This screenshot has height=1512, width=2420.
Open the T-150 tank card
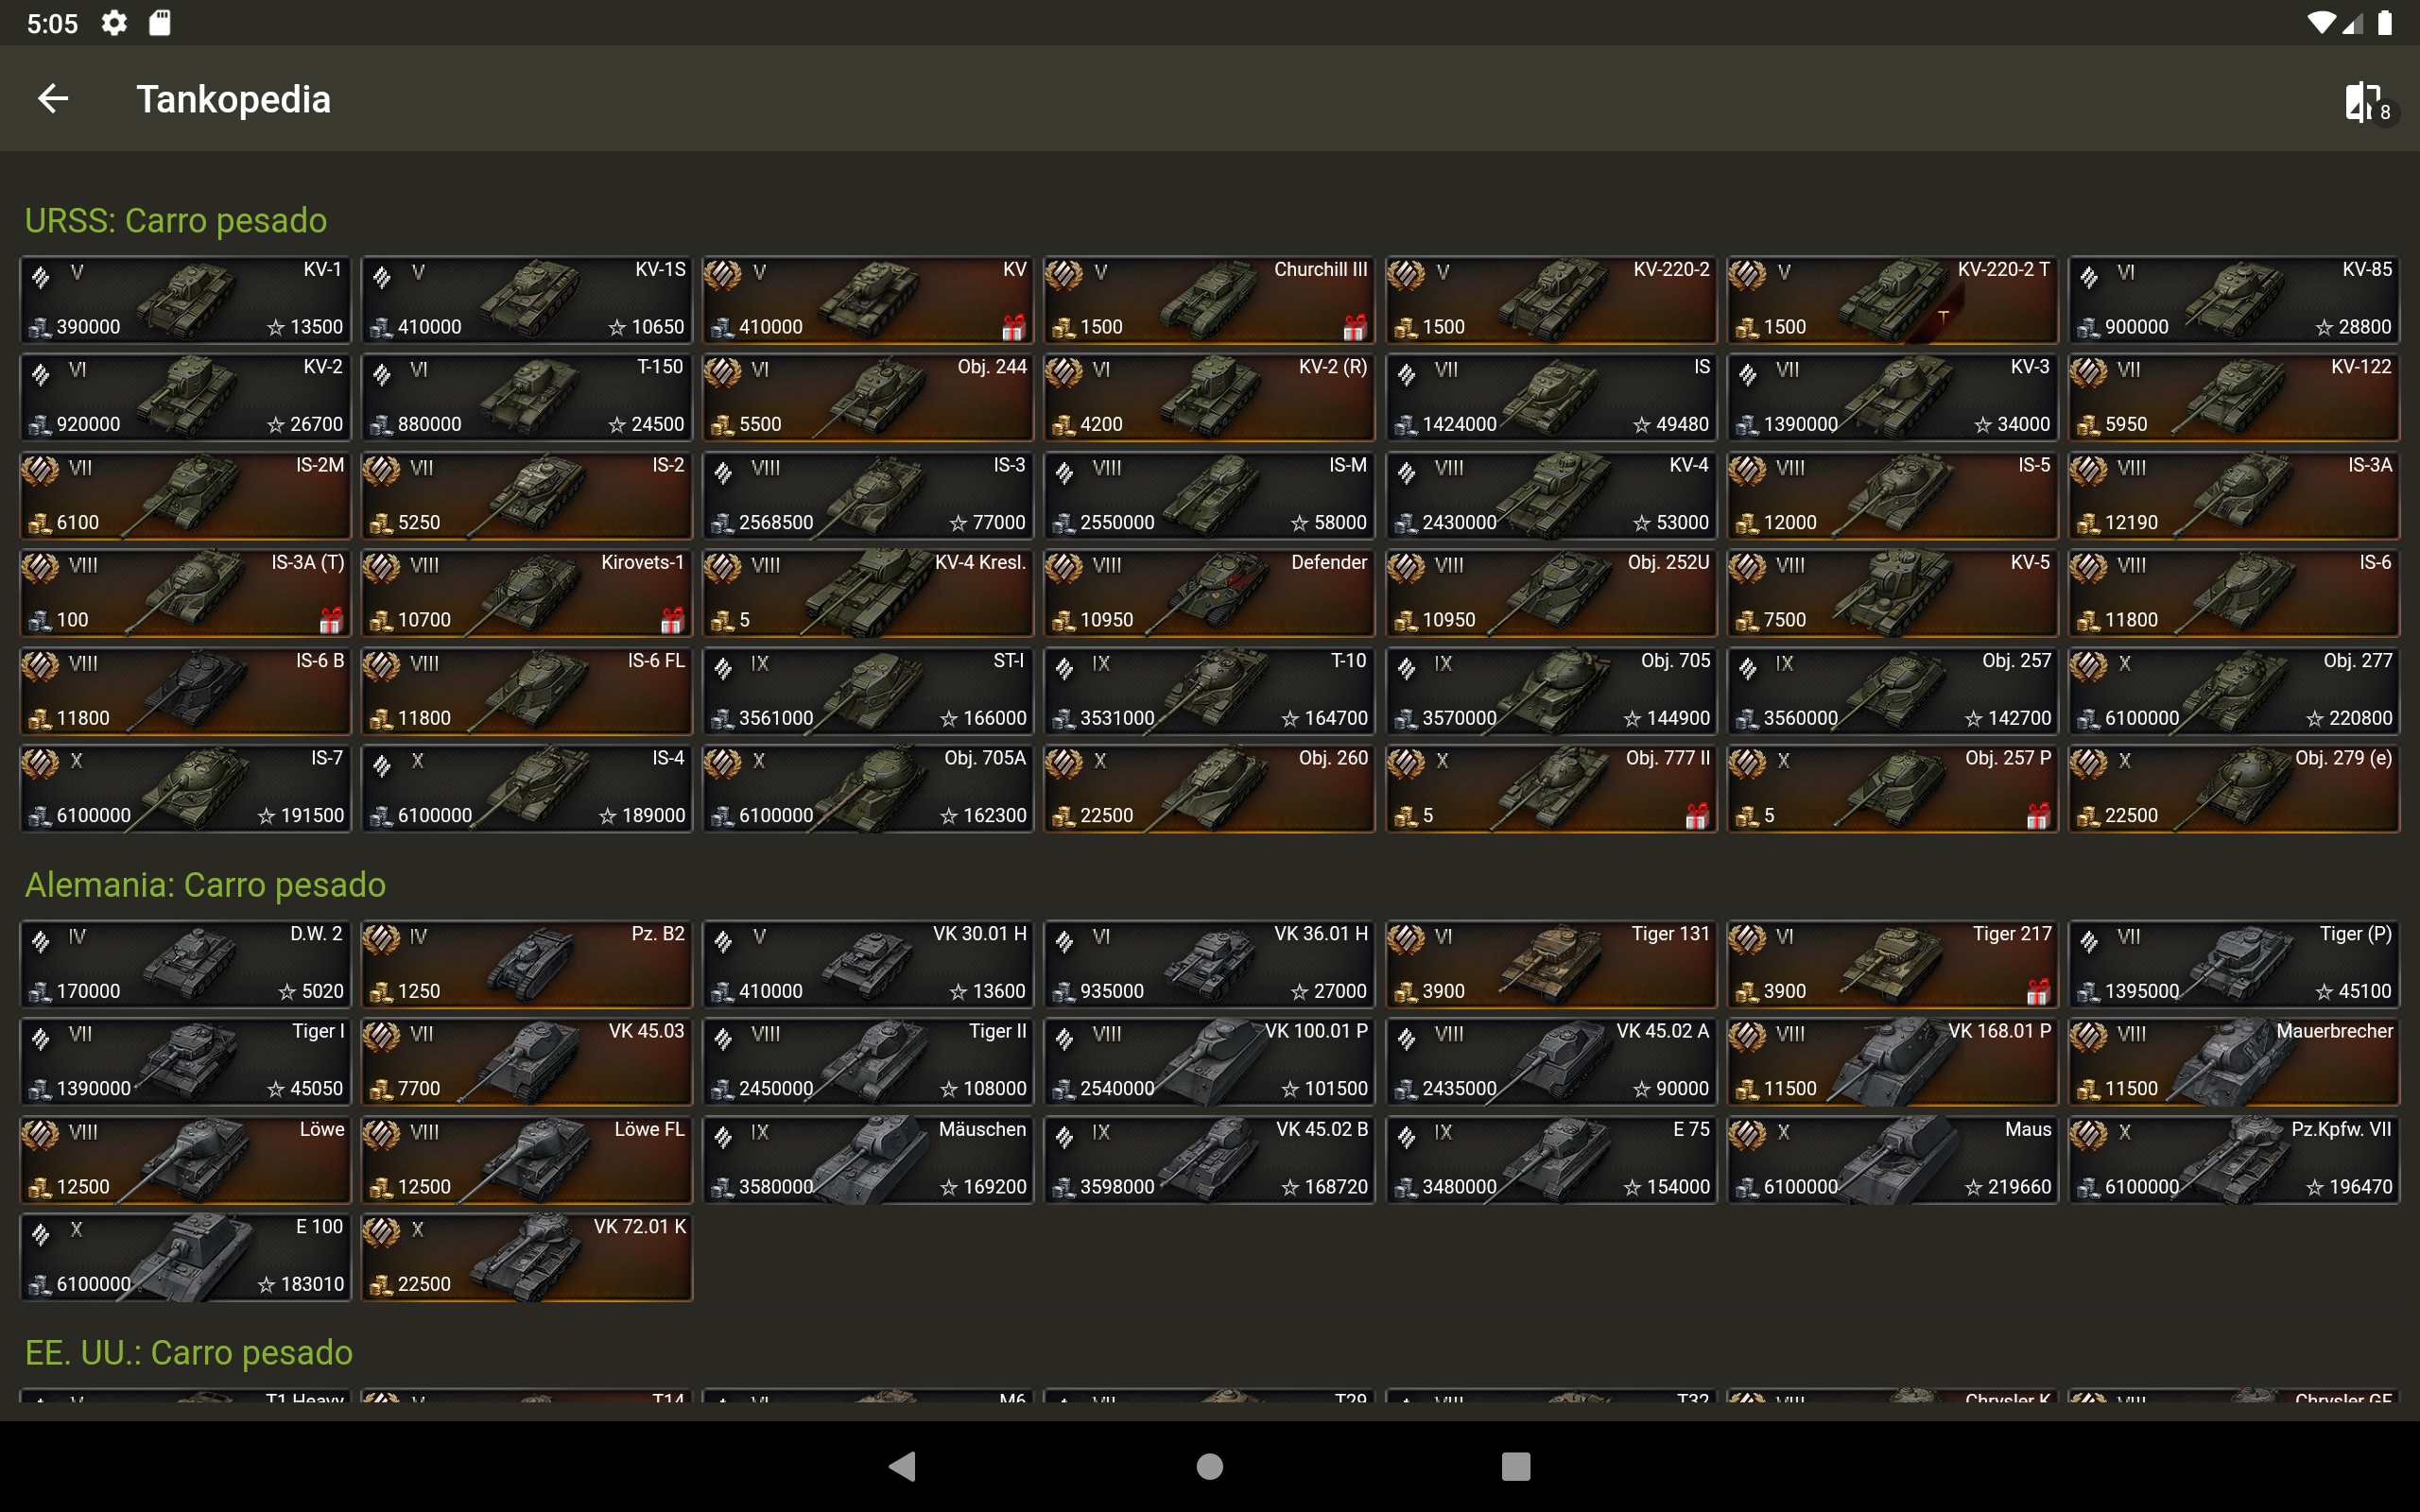527,397
